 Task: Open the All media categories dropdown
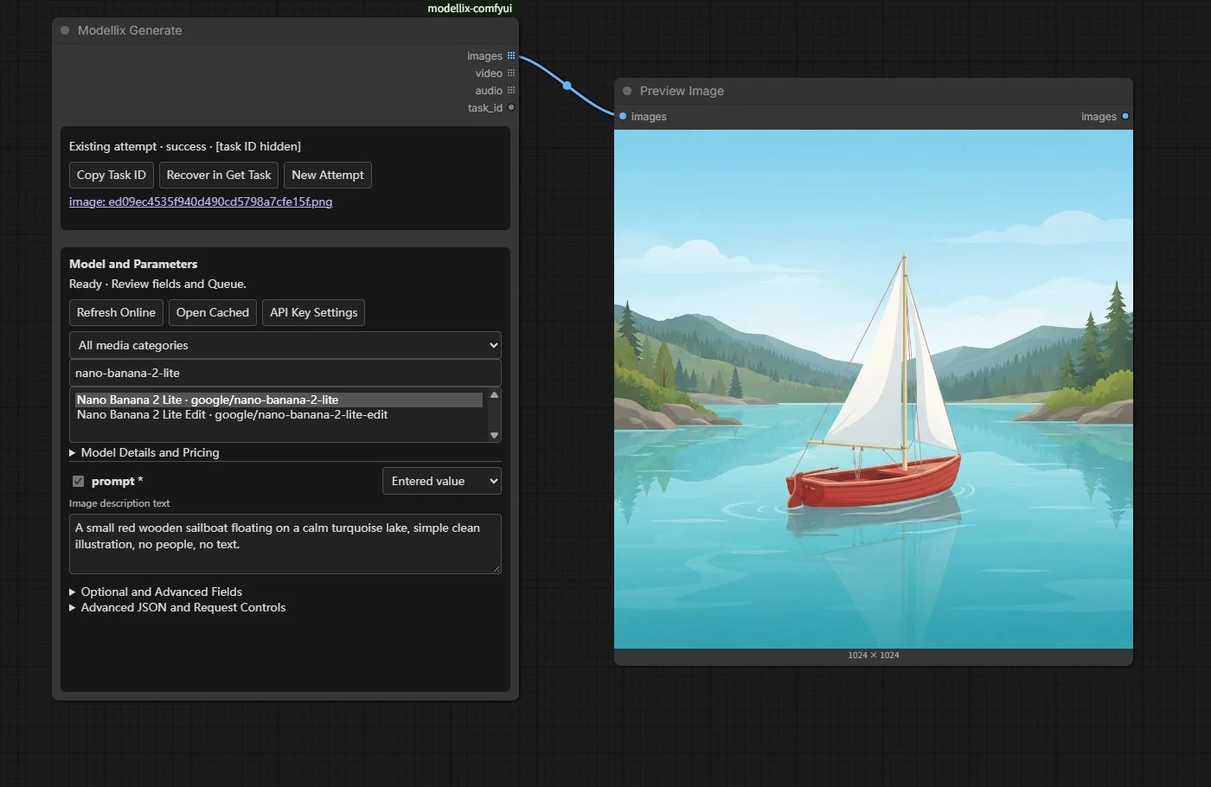pyautogui.click(x=285, y=345)
